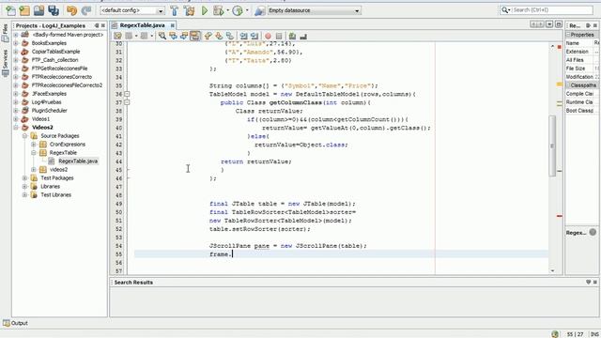601x338 pixels.
Task: Expand the CronExpresions package
Action: [34, 144]
